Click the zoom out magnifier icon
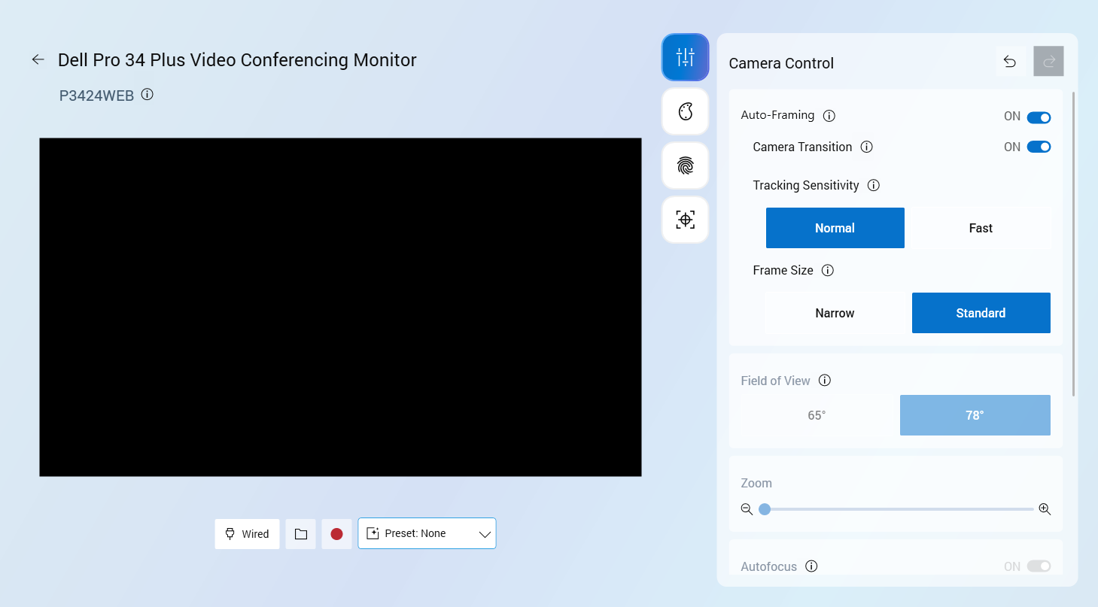 tap(747, 509)
